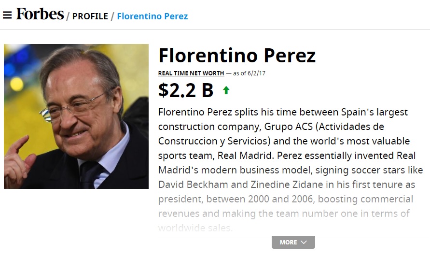Open the Real Time Net Worth link
This screenshot has height=257, width=430.
point(191,73)
